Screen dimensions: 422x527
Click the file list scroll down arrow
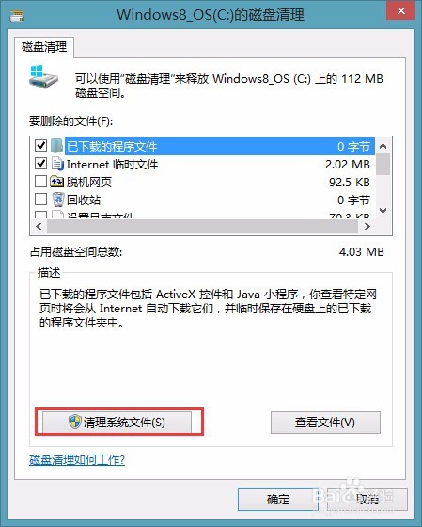383,211
